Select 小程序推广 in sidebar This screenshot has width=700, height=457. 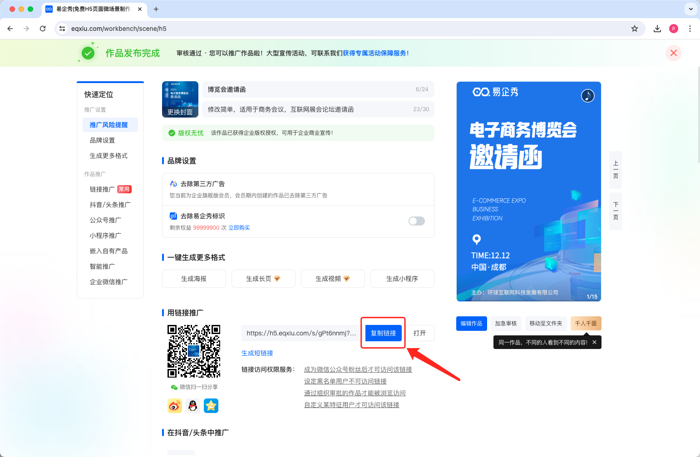(x=106, y=236)
